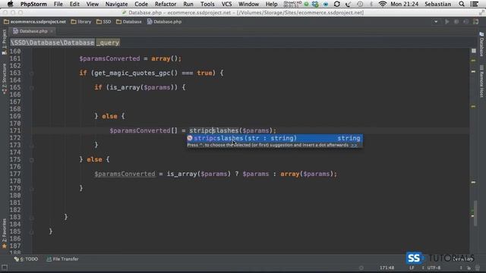Screen dimensions: 486x273
Task: Click the Wi-Fi status icon
Action: 383,4
